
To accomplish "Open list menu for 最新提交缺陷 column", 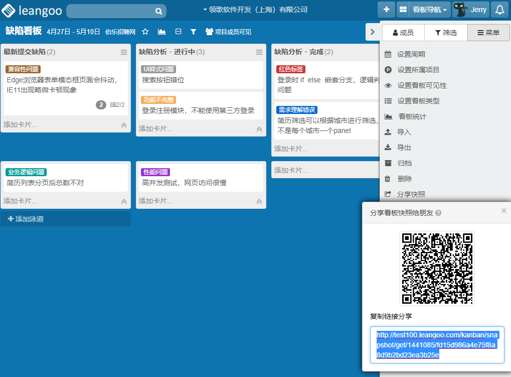I will tap(124, 52).
